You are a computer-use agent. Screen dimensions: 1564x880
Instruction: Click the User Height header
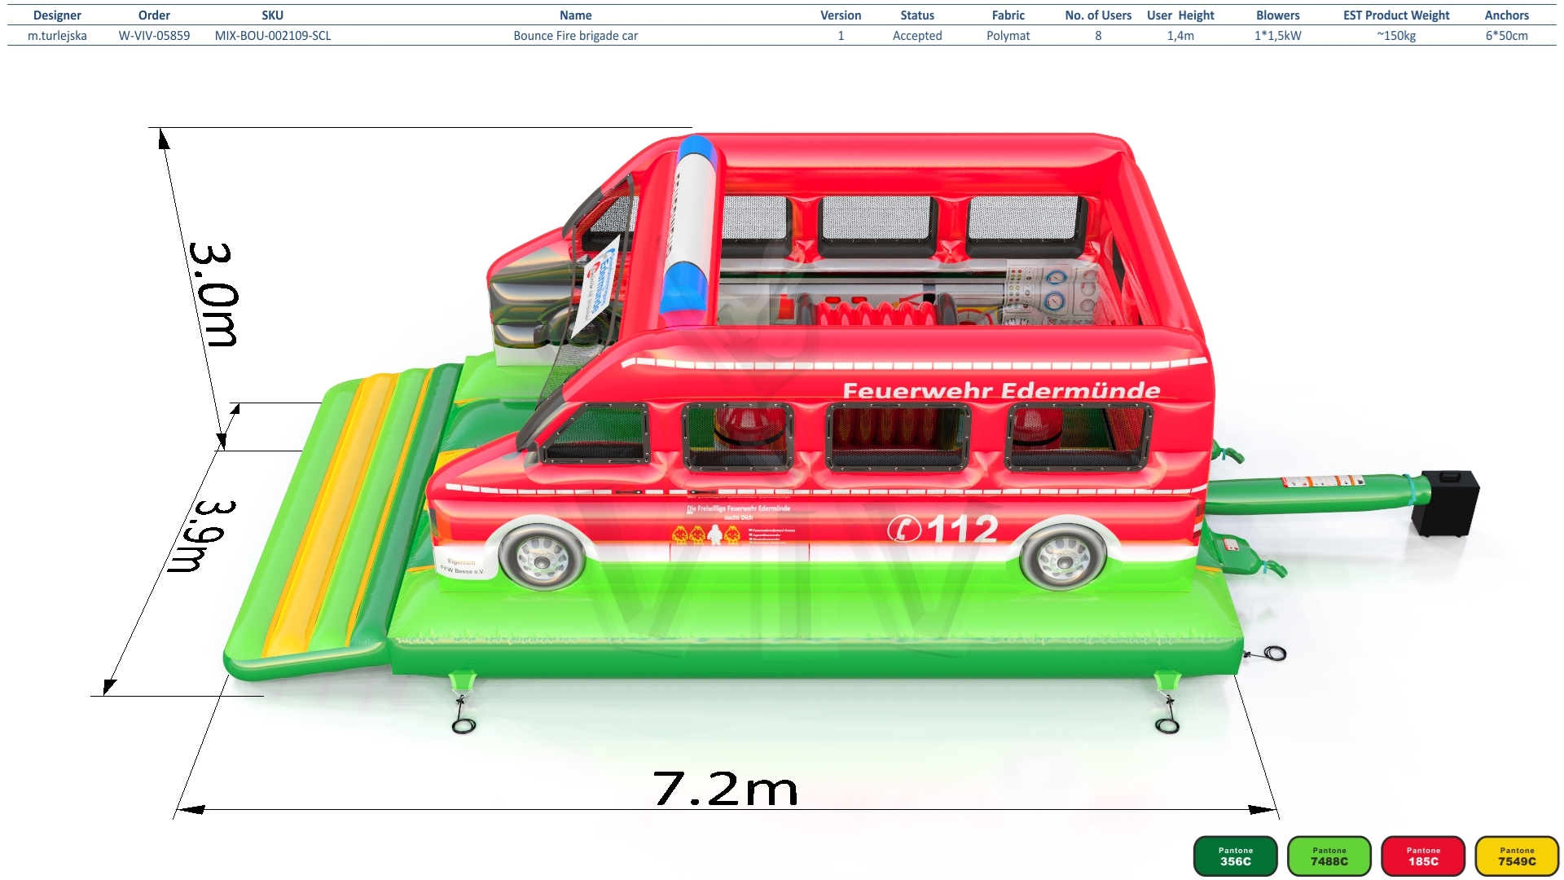click(x=1180, y=15)
